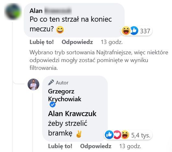
Task: Click the 13 godz. timestamp on Krychowiak's reply
Action: [130, 146]
